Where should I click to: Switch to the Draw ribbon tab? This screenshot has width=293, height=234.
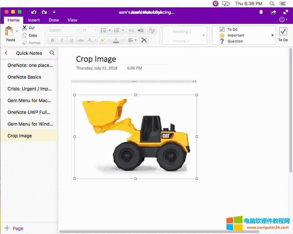tap(54, 20)
